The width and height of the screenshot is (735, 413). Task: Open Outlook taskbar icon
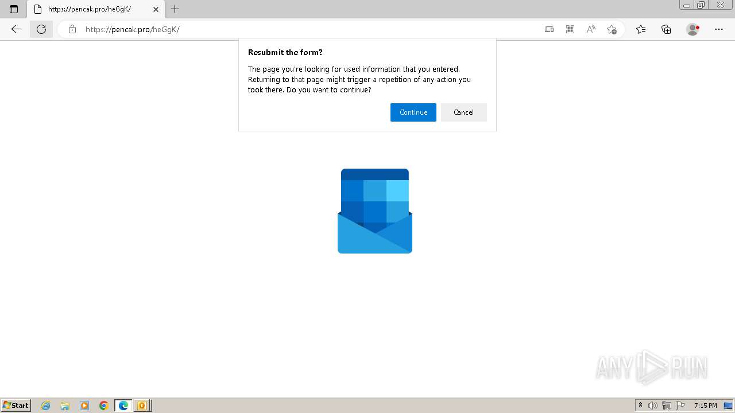pos(142,406)
